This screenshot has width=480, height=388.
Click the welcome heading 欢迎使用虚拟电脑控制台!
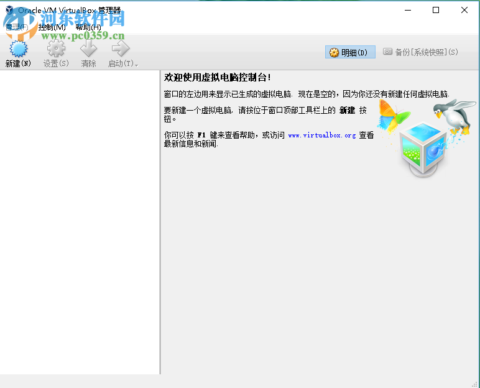pos(218,78)
